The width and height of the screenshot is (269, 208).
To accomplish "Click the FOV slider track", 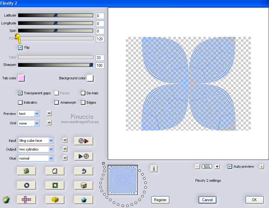I will click(56, 38).
